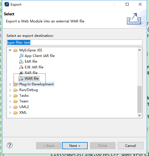Click the App Client JAR file icon

tap(21, 56)
